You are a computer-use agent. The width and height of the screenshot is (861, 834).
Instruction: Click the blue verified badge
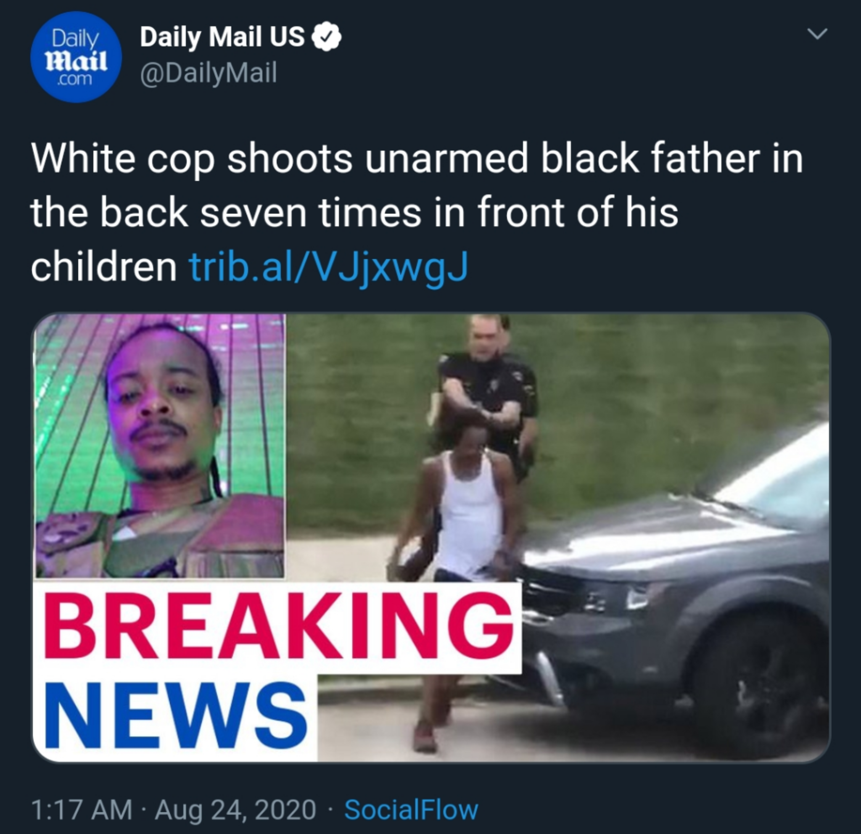326,37
